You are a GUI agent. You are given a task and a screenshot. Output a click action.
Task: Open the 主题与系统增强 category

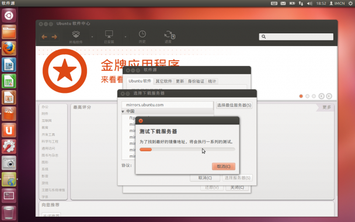[x=53, y=190]
